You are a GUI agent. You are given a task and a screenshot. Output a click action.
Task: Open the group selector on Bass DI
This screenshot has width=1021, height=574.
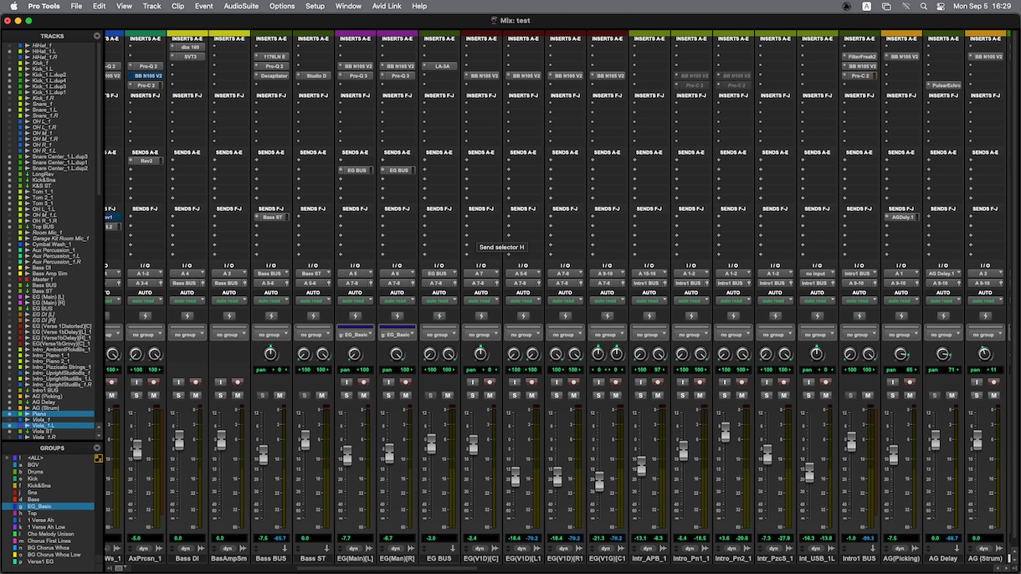click(187, 334)
